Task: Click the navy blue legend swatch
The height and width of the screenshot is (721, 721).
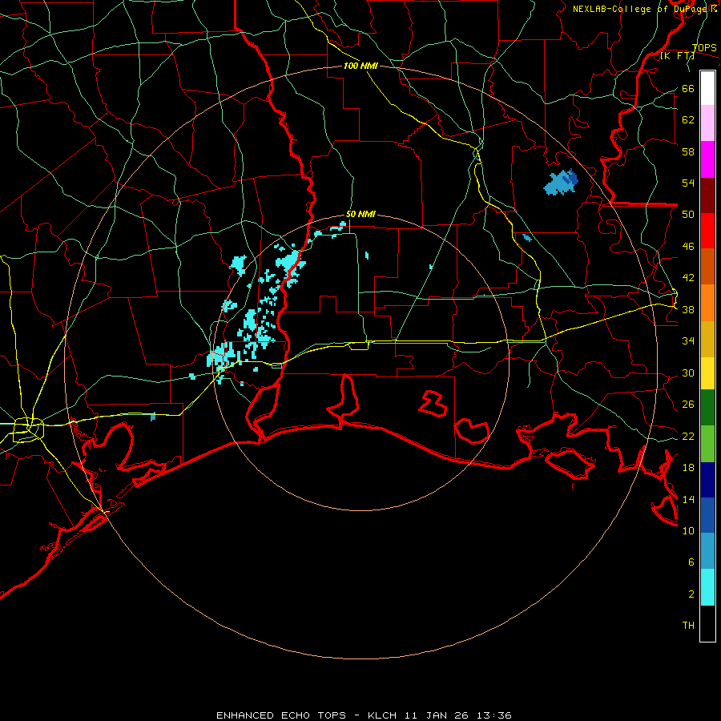Action: (x=707, y=480)
